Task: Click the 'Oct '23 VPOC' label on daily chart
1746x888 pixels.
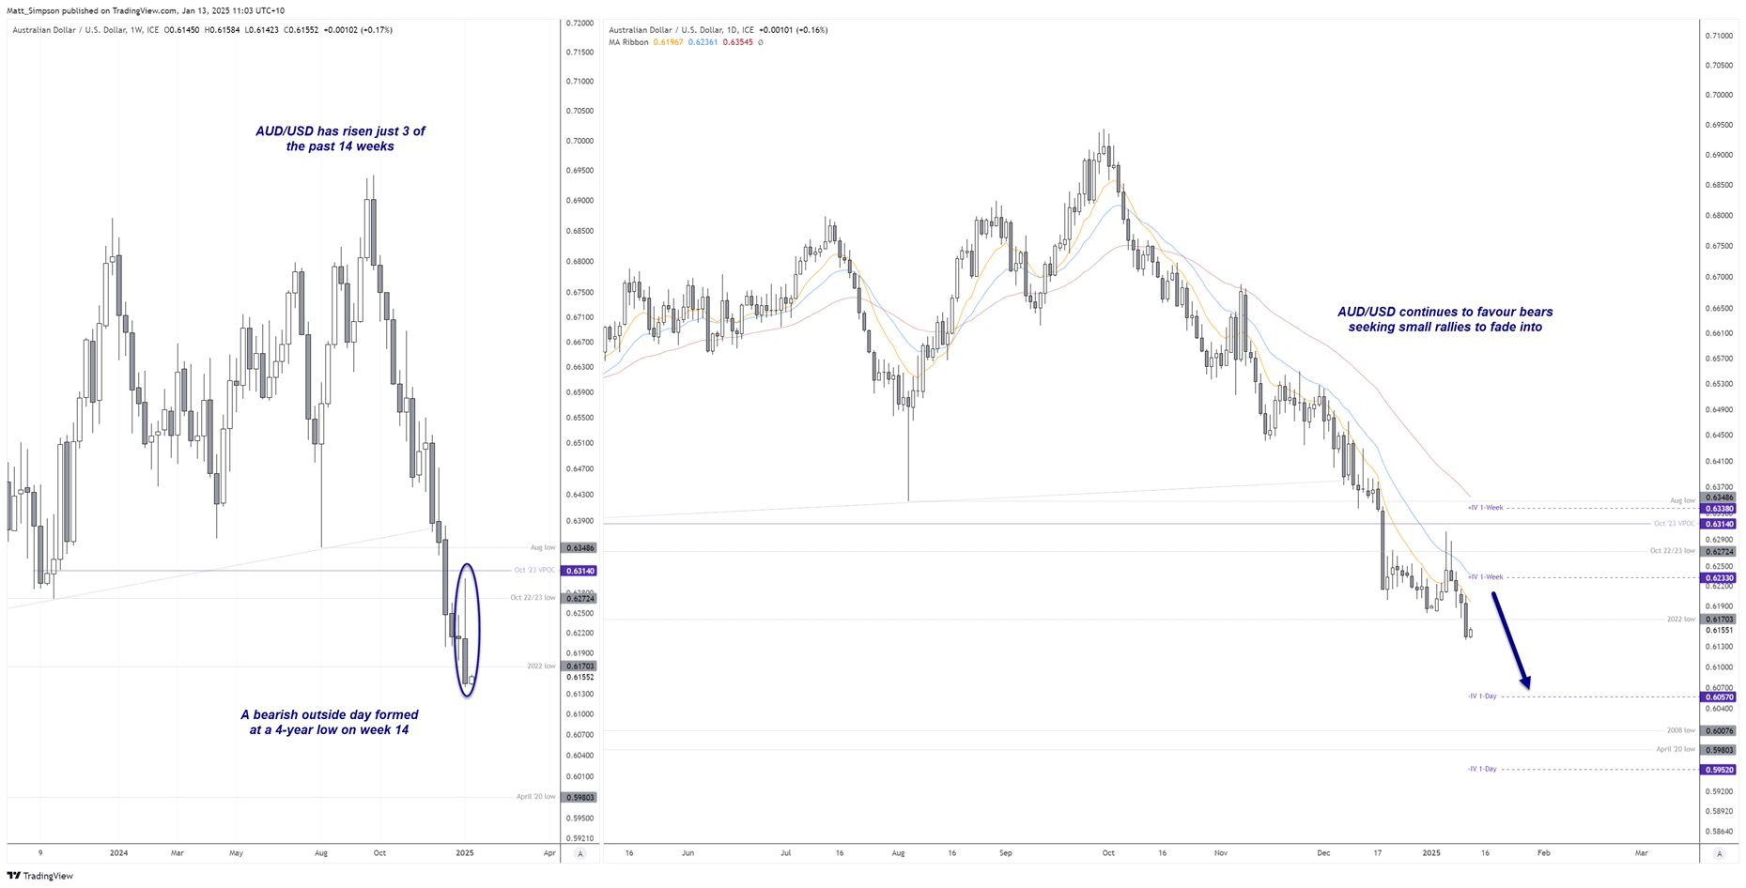Action: 1675,524
